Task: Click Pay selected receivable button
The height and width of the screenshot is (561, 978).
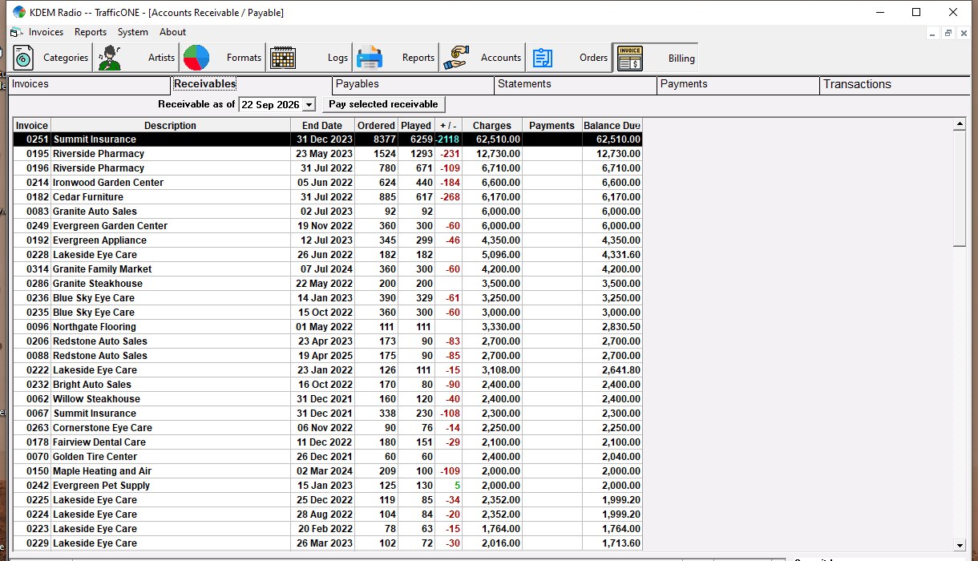Action: (x=383, y=104)
